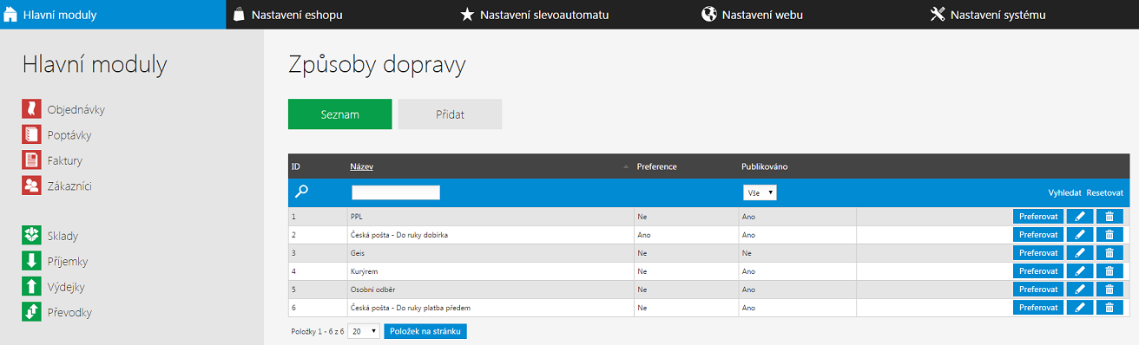Expand the Publikováno 'Vše' filter dropdown
1139x345 pixels.
760,192
